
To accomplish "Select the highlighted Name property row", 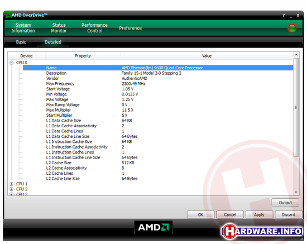I will tap(158, 68).
